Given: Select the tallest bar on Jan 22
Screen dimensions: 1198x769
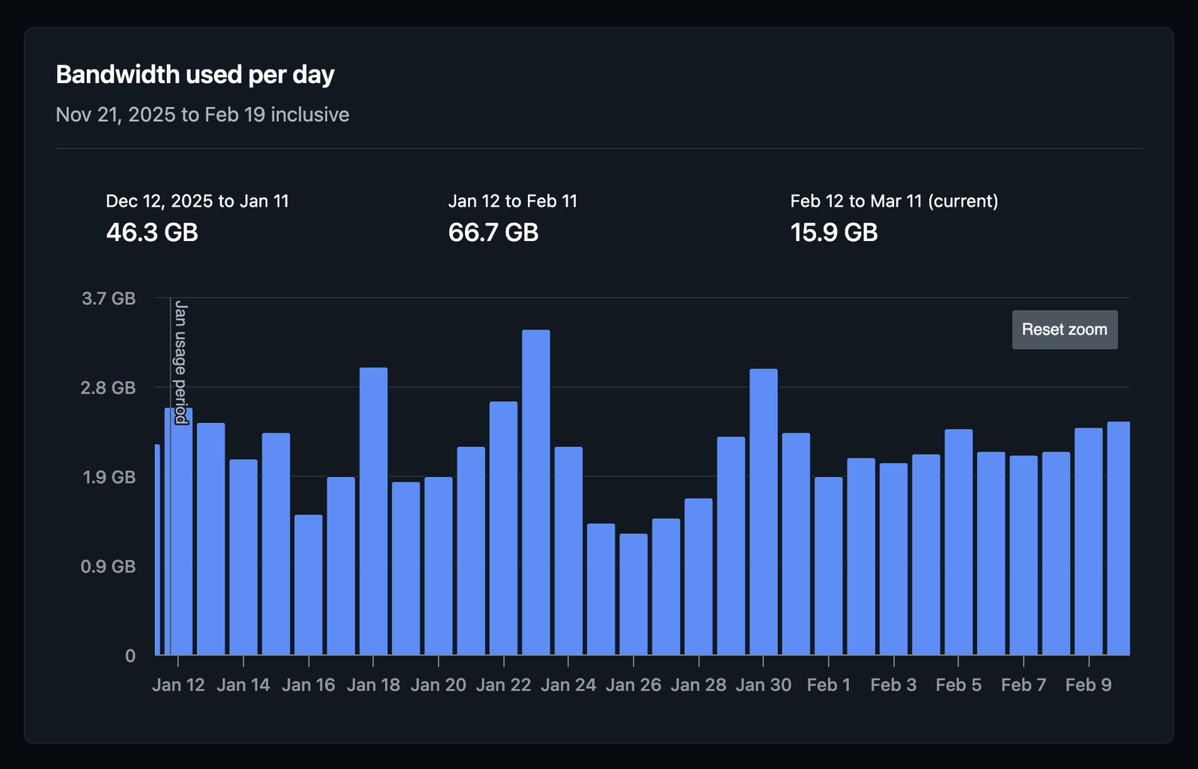Looking at the screenshot, I should tap(534, 494).
